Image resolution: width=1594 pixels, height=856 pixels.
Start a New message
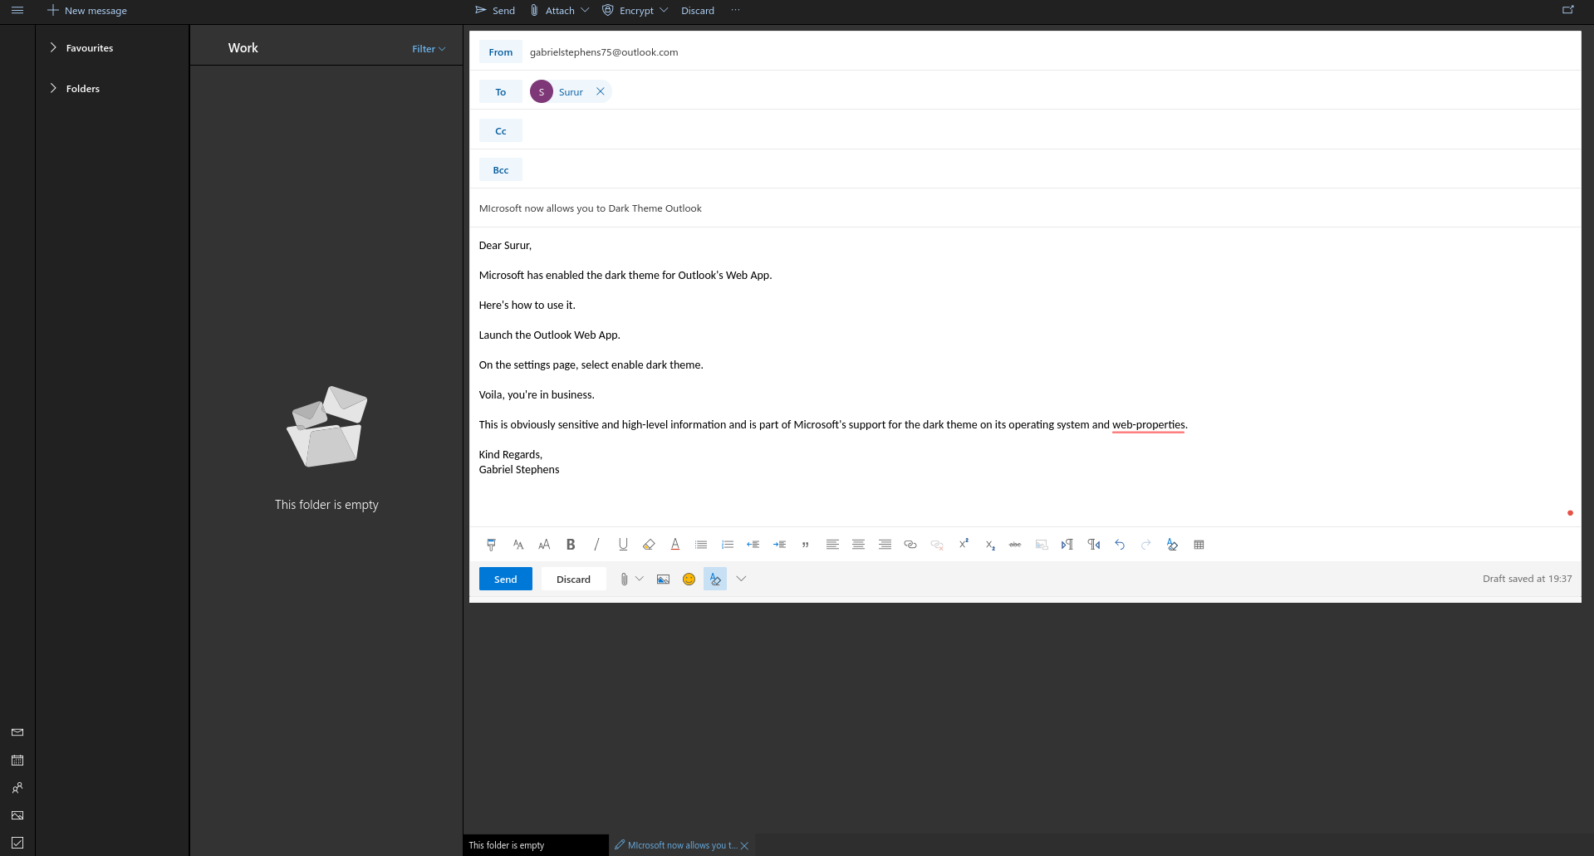click(x=87, y=11)
